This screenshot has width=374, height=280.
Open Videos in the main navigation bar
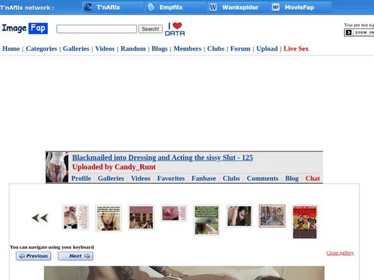click(105, 49)
